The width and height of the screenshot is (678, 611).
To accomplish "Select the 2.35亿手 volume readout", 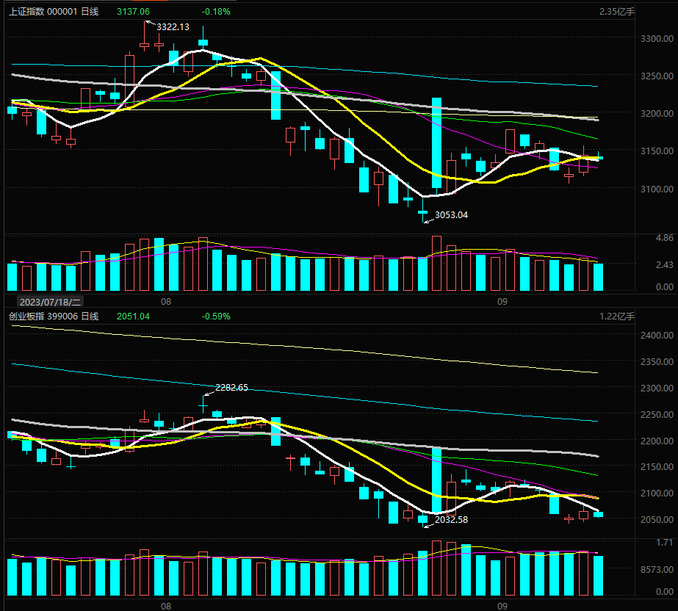I will (x=616, y=12).
